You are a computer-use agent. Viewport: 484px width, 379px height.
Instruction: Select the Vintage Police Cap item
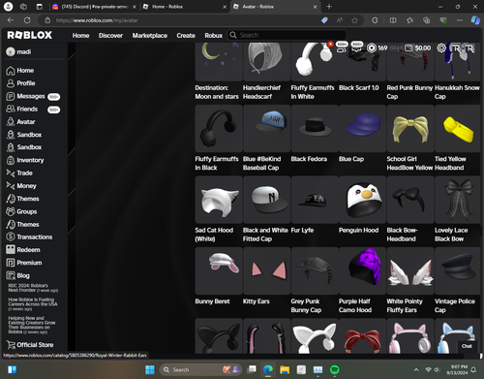click(x=458, y=270)
